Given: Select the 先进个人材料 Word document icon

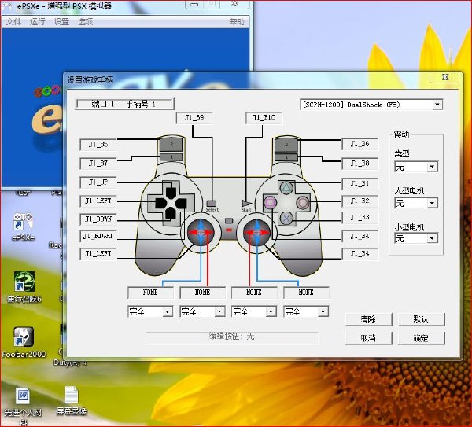Looking at the screenshot, I should [23, 406].
